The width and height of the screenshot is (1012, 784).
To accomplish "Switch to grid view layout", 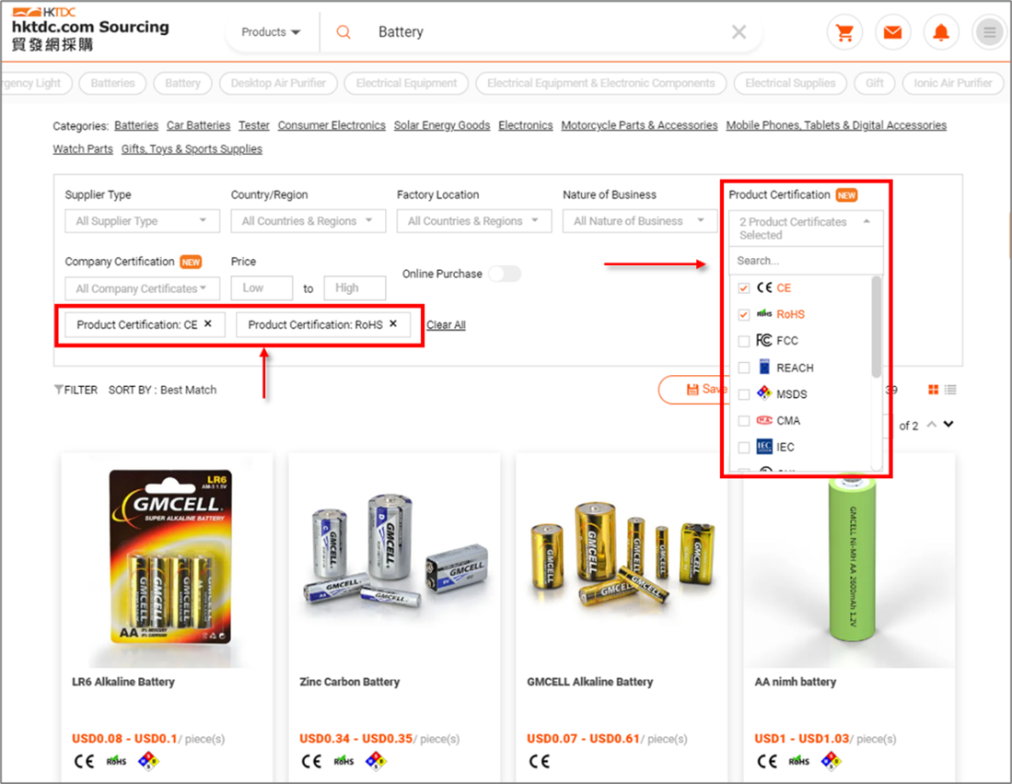I will [933, 390].
